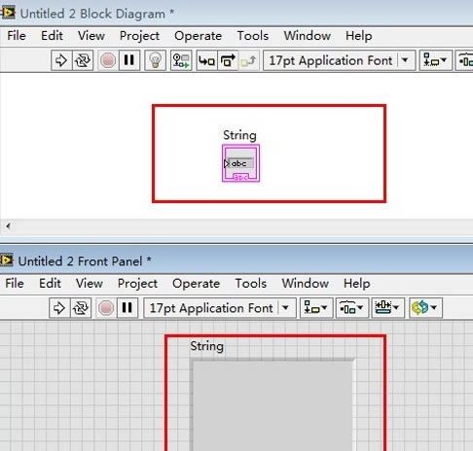Click Step Over icon in Block Diagram
The width and height of the screenshot is (473, 451).
point(228,60)
